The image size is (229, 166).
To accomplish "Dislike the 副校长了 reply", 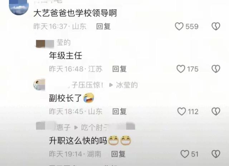I will 216,111.
